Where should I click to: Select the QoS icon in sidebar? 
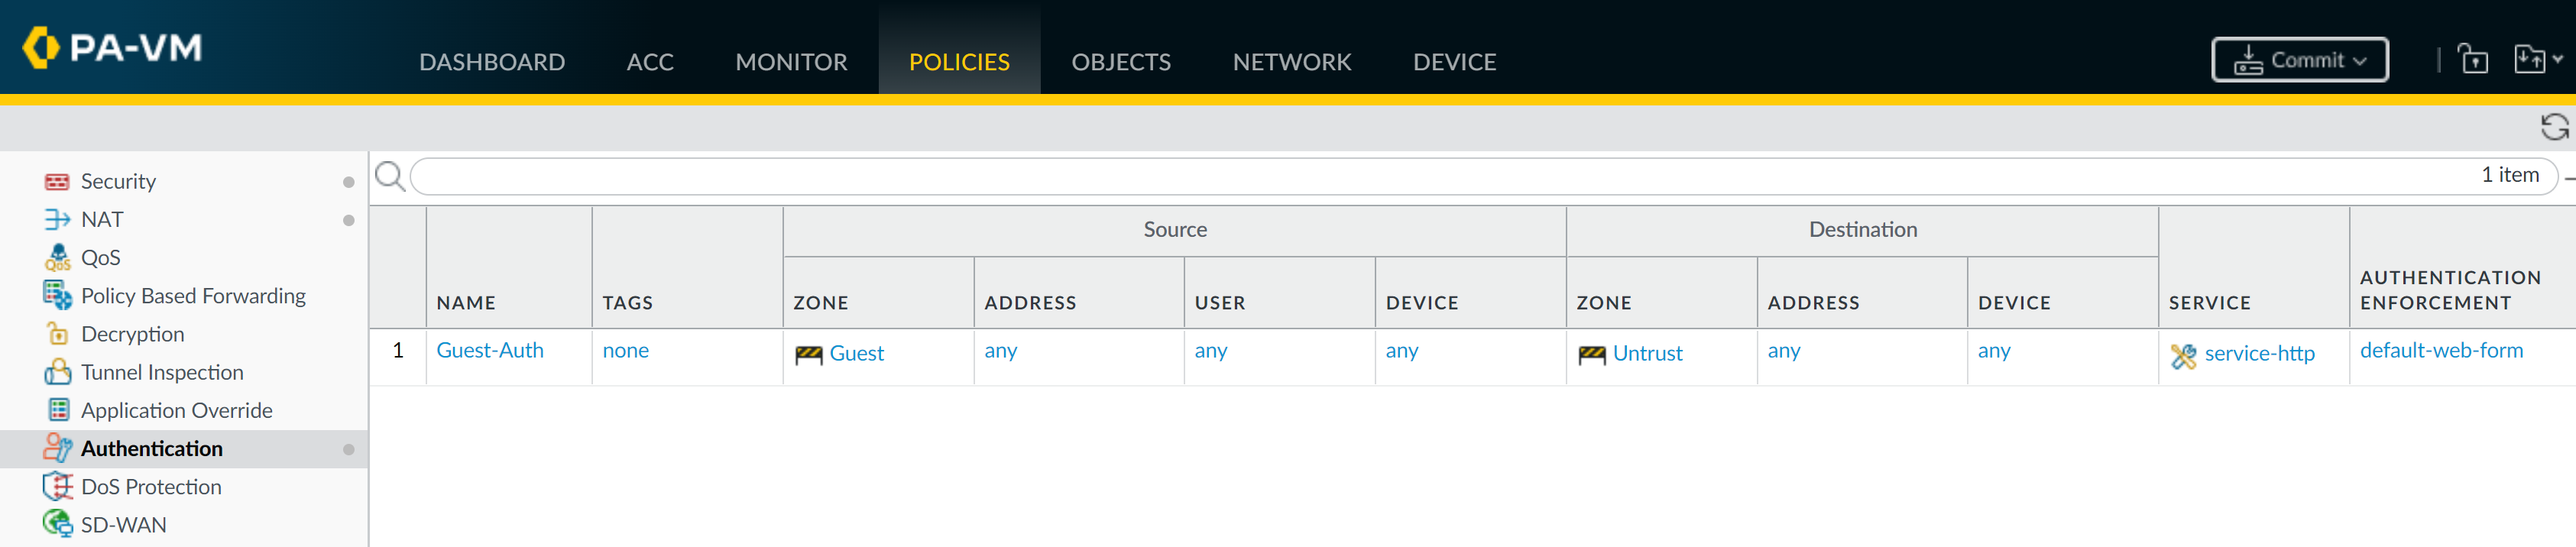(57, 257)
